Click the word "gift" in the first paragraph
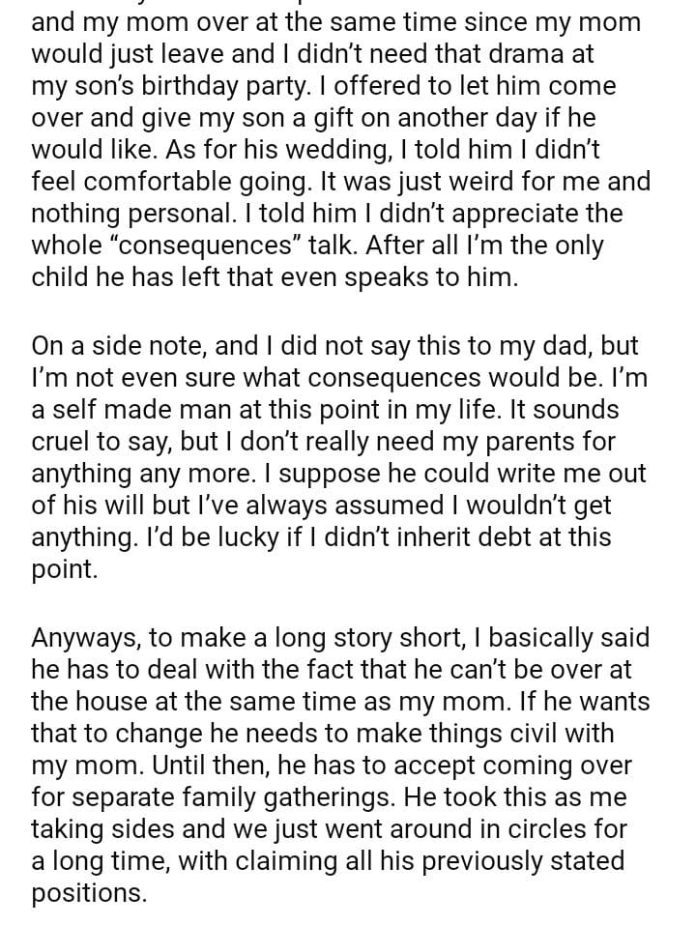This screenshot has height=926, width=696. point(291,117)
